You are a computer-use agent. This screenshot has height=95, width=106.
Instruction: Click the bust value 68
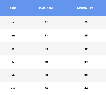(46, 88)
